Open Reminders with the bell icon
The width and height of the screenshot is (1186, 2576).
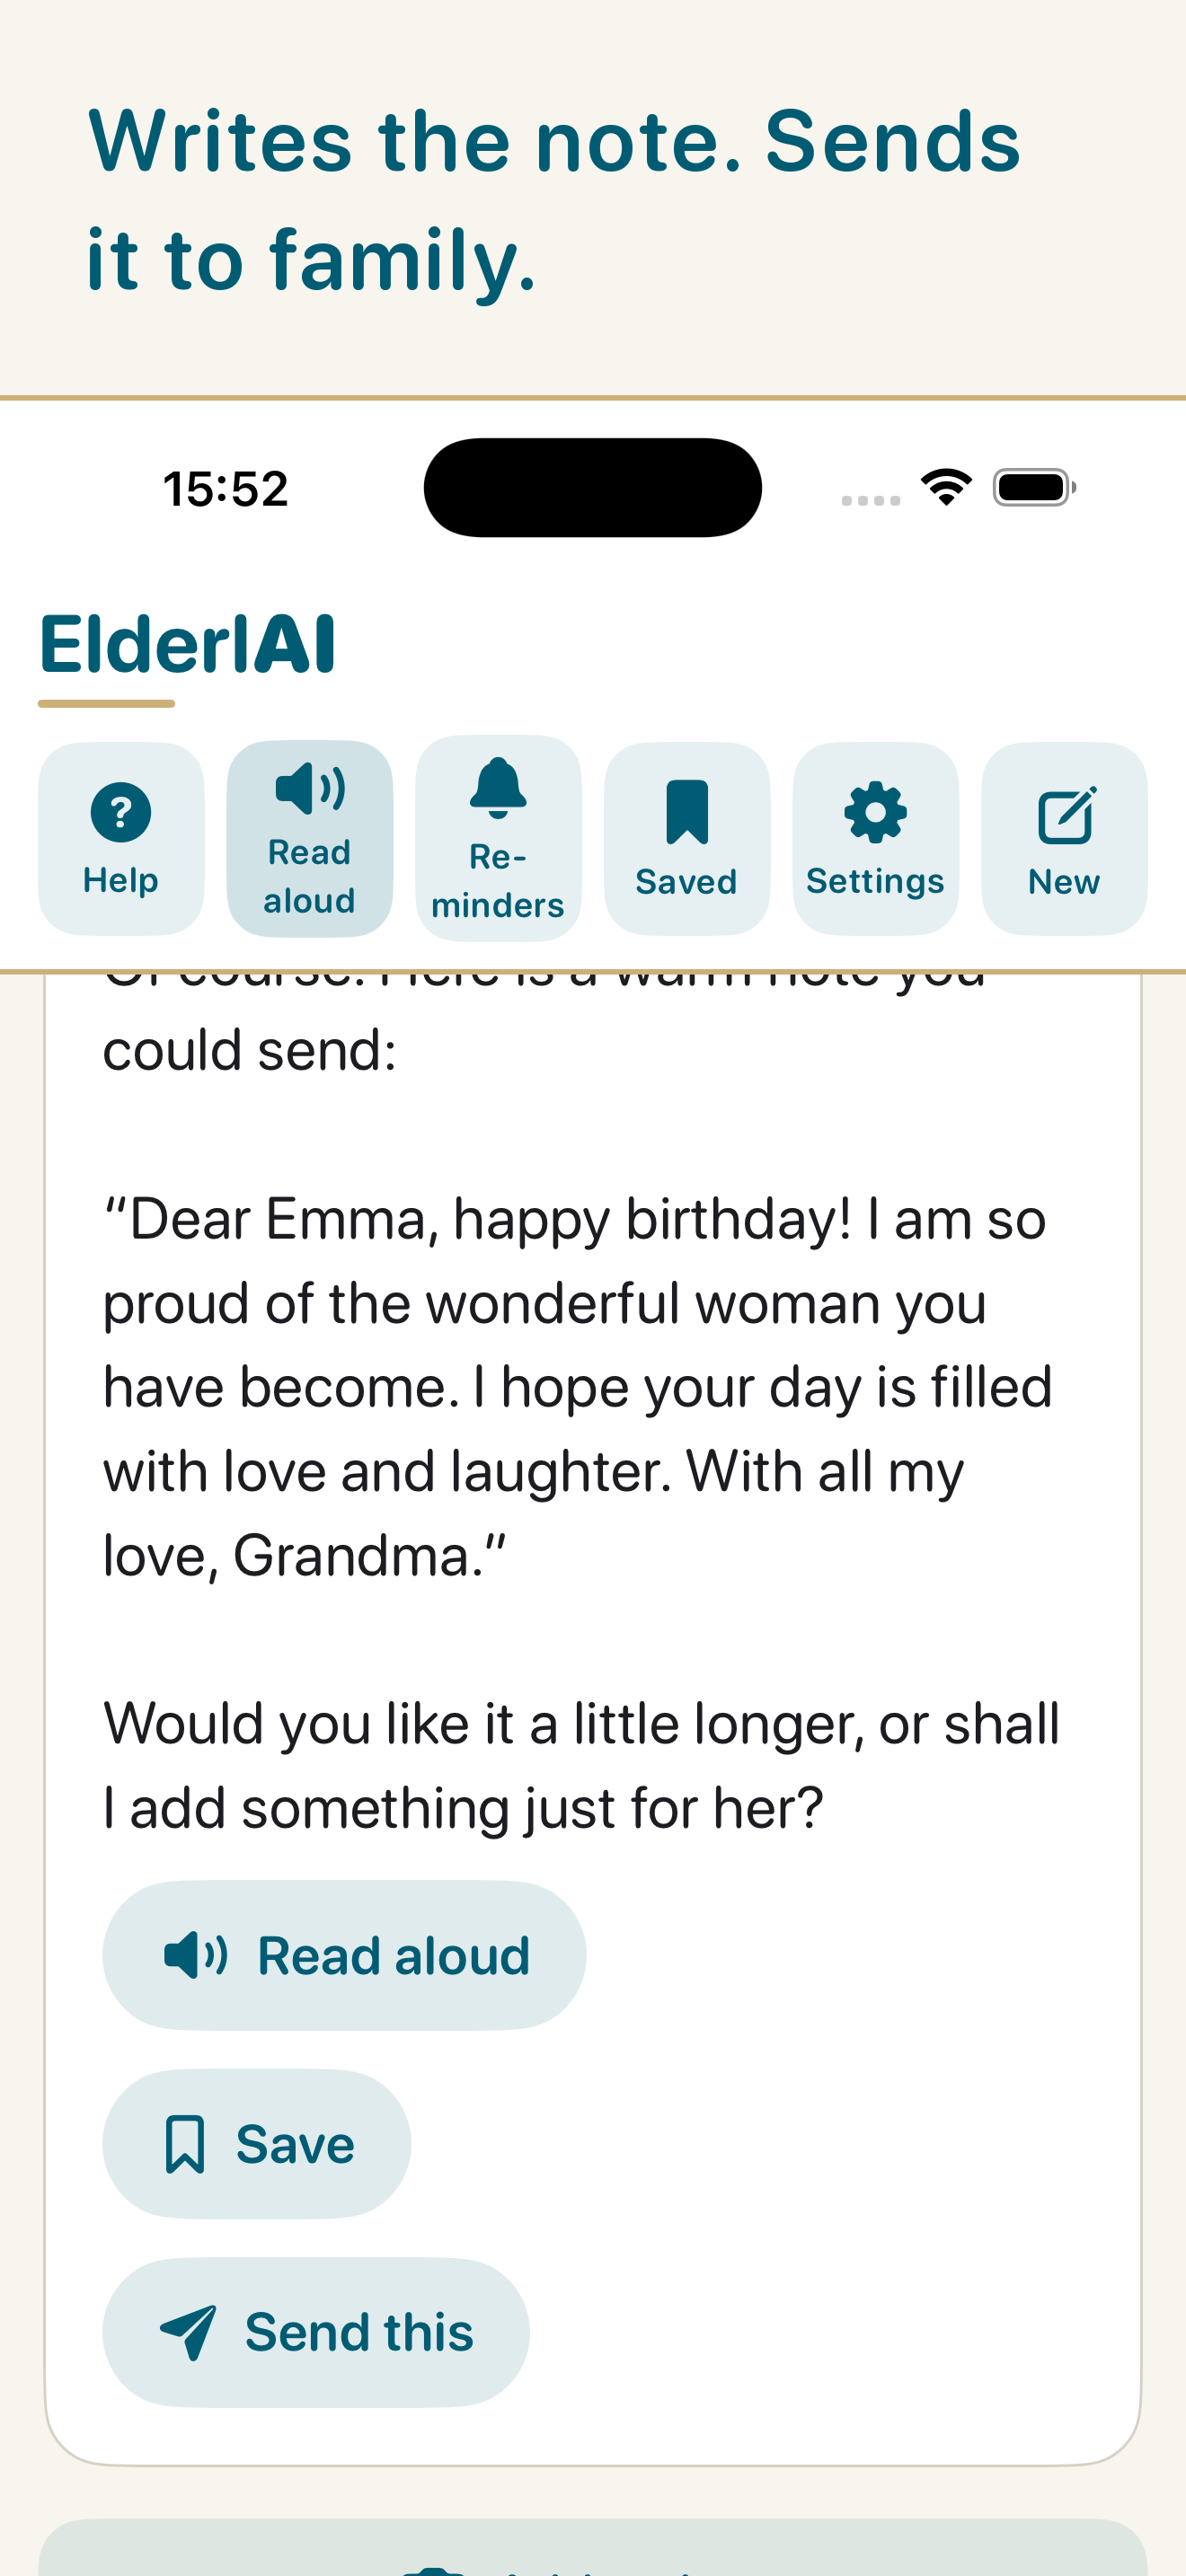[498, 838]
